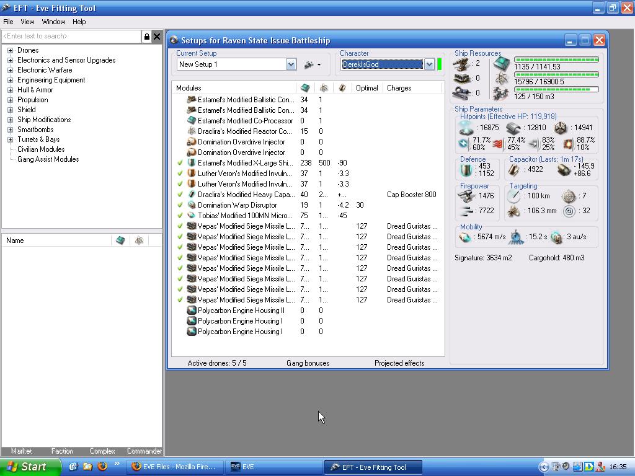
Task: Switch to EVE Files Firefox taskbar button
Action: point(174,467)
